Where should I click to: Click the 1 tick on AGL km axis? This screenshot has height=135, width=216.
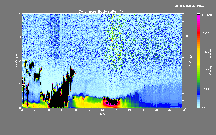coord(20,84)
